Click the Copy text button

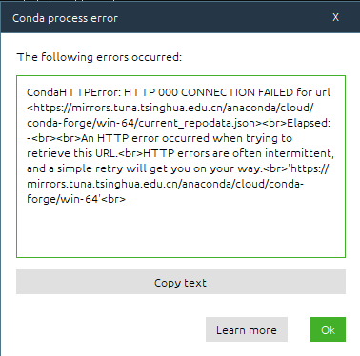point(181,282)
